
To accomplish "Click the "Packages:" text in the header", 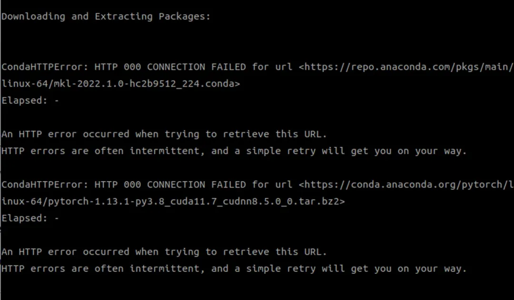I will [x=185, y=17].
